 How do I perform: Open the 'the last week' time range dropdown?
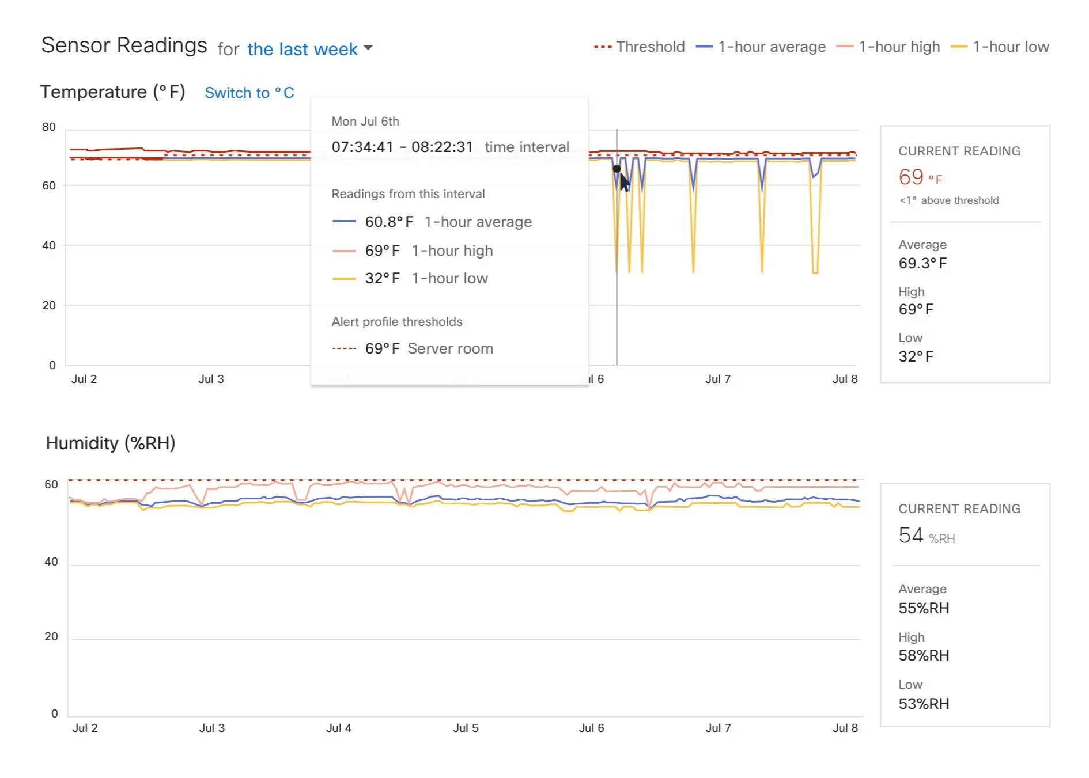tap(310, 49)
